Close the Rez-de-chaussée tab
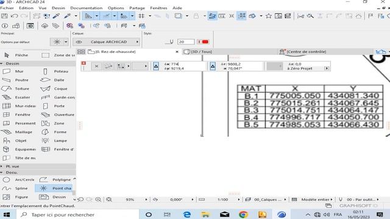390x219 pixels. (177, 52)
